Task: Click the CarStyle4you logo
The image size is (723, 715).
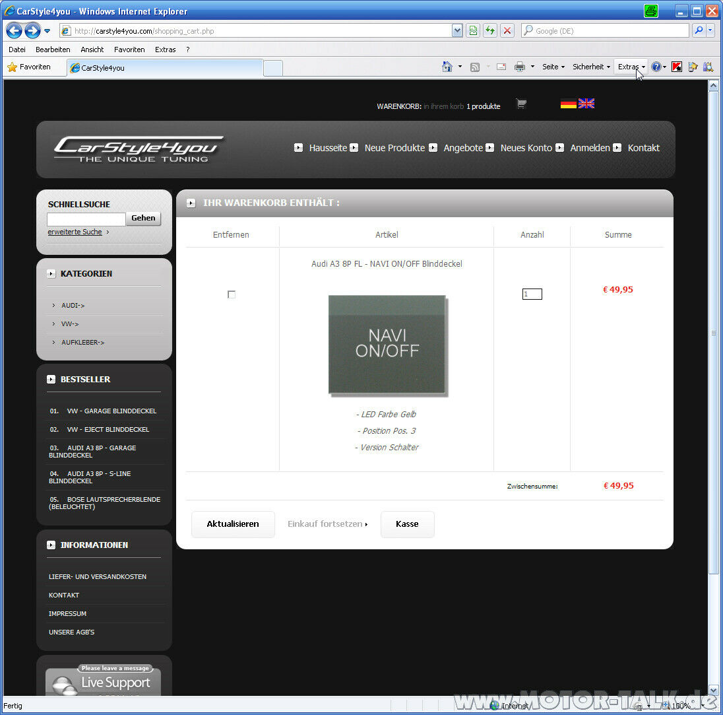Action: tap(139, 149)
